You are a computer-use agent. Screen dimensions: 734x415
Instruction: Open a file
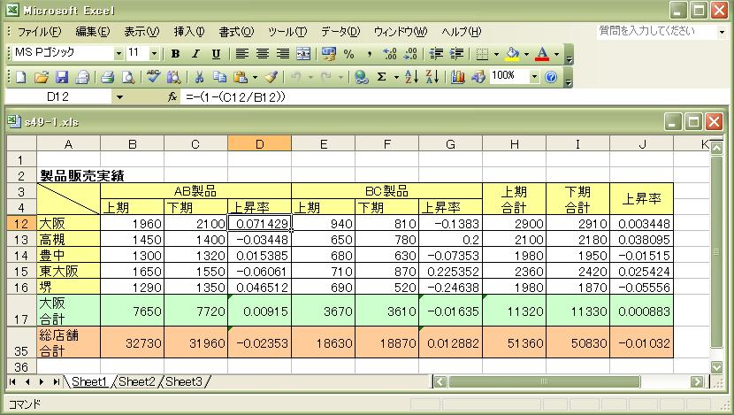[42, 77]
